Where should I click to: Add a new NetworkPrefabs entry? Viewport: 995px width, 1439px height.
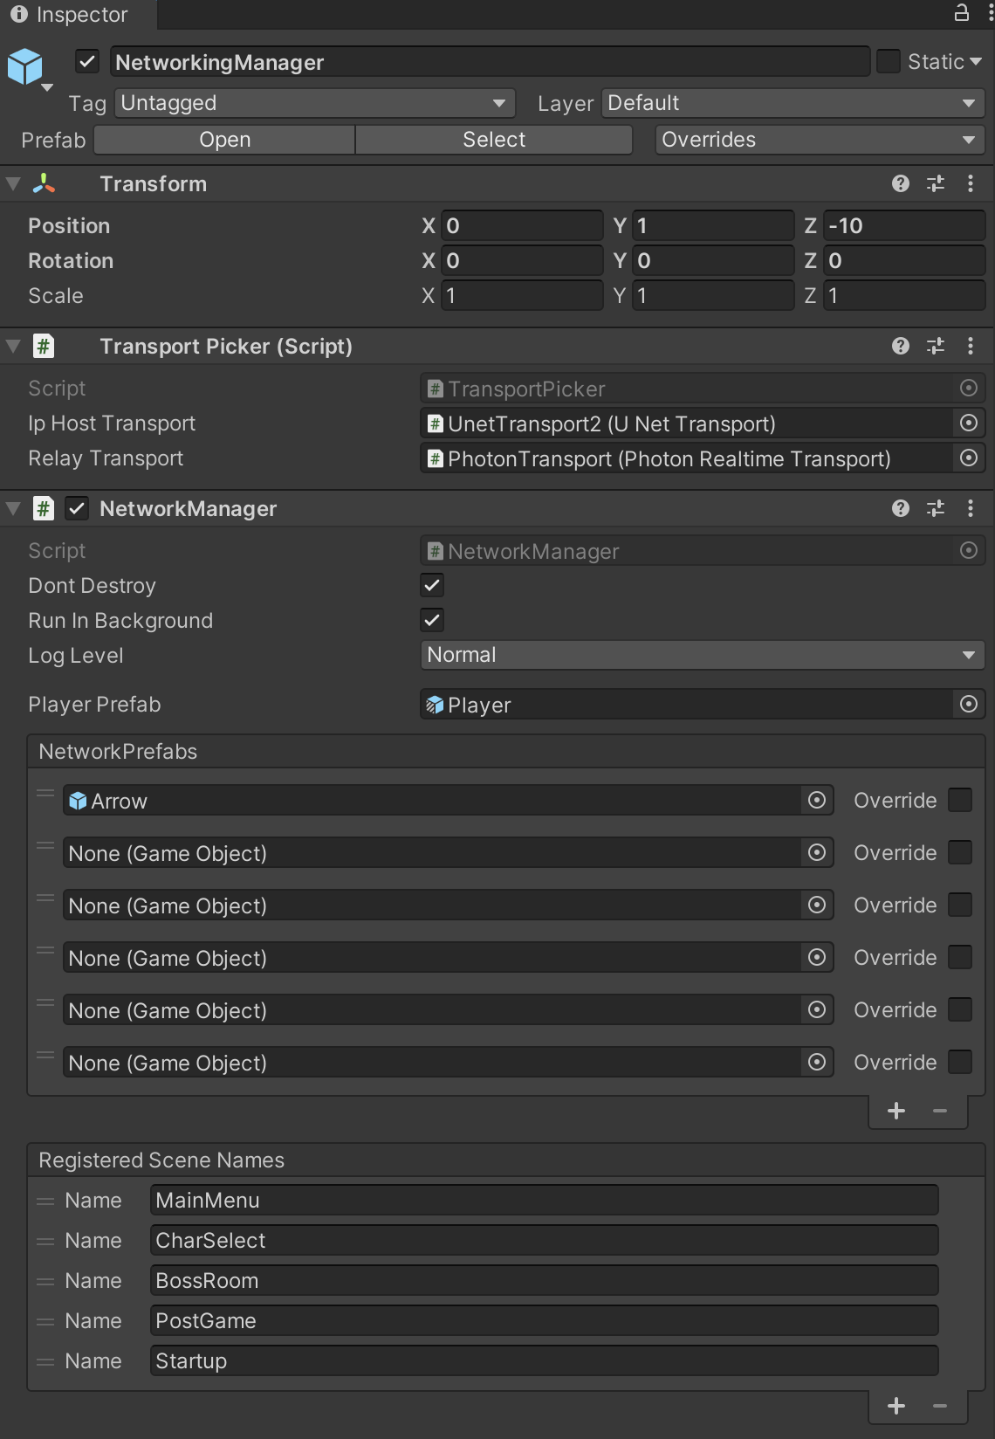click(896, 1111)
